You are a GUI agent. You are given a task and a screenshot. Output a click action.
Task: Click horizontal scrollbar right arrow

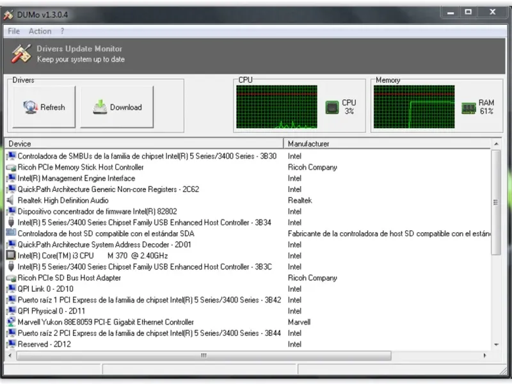(485, 355)
